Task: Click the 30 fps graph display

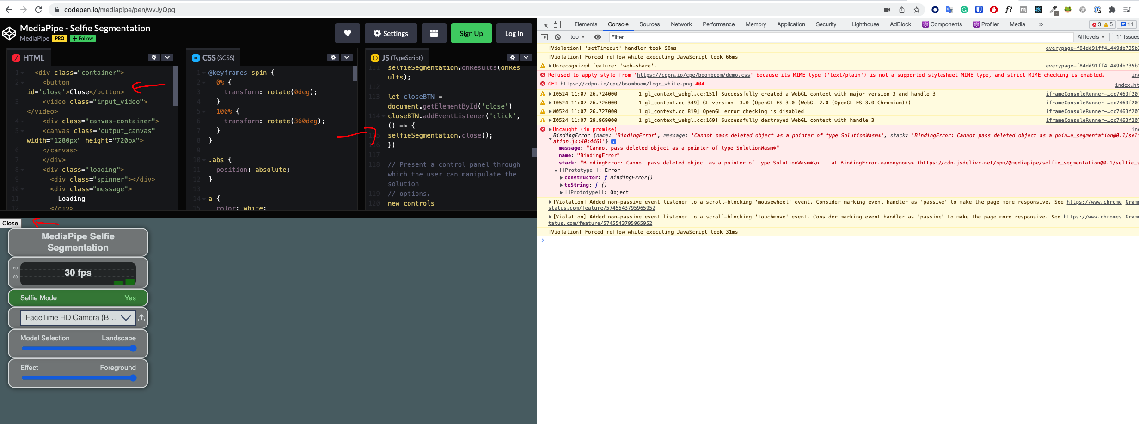Action: [x=78, y=273]
